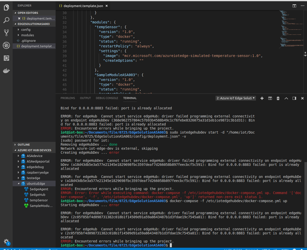Open the Docker view in activity bar
Screen dimensions: 307x250
6,71
